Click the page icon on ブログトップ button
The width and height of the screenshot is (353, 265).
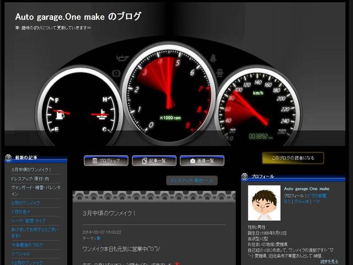[95, 161]
